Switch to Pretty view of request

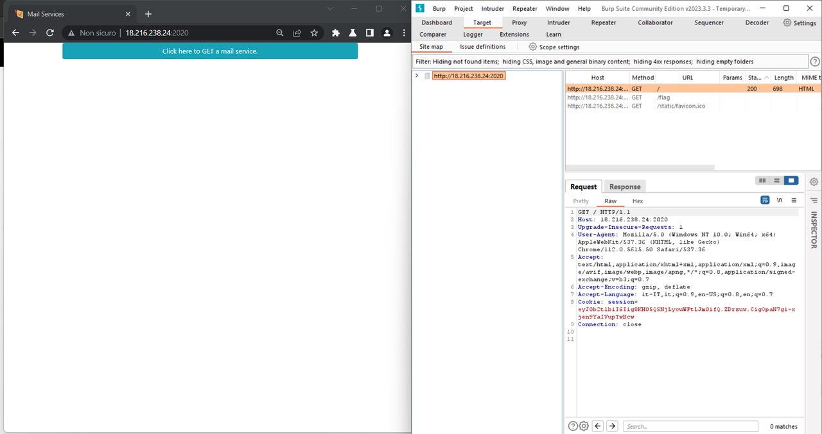tap(581, 201)
